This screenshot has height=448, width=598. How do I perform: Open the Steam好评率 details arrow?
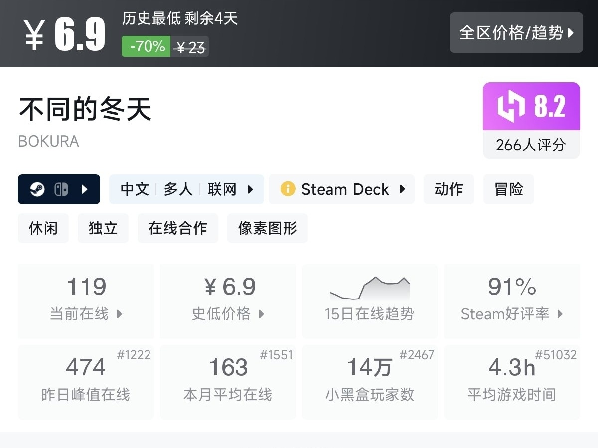tap(560, 314)
